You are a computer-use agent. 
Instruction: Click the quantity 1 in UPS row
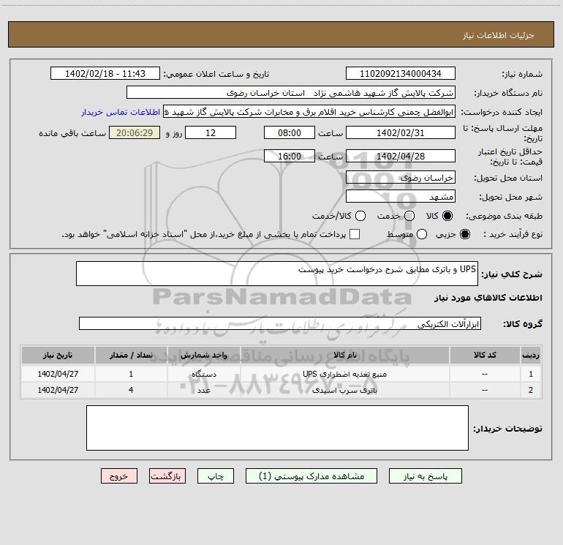(131, 374)
